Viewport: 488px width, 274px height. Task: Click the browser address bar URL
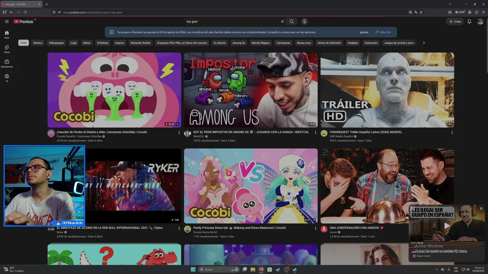pos(93,13)
